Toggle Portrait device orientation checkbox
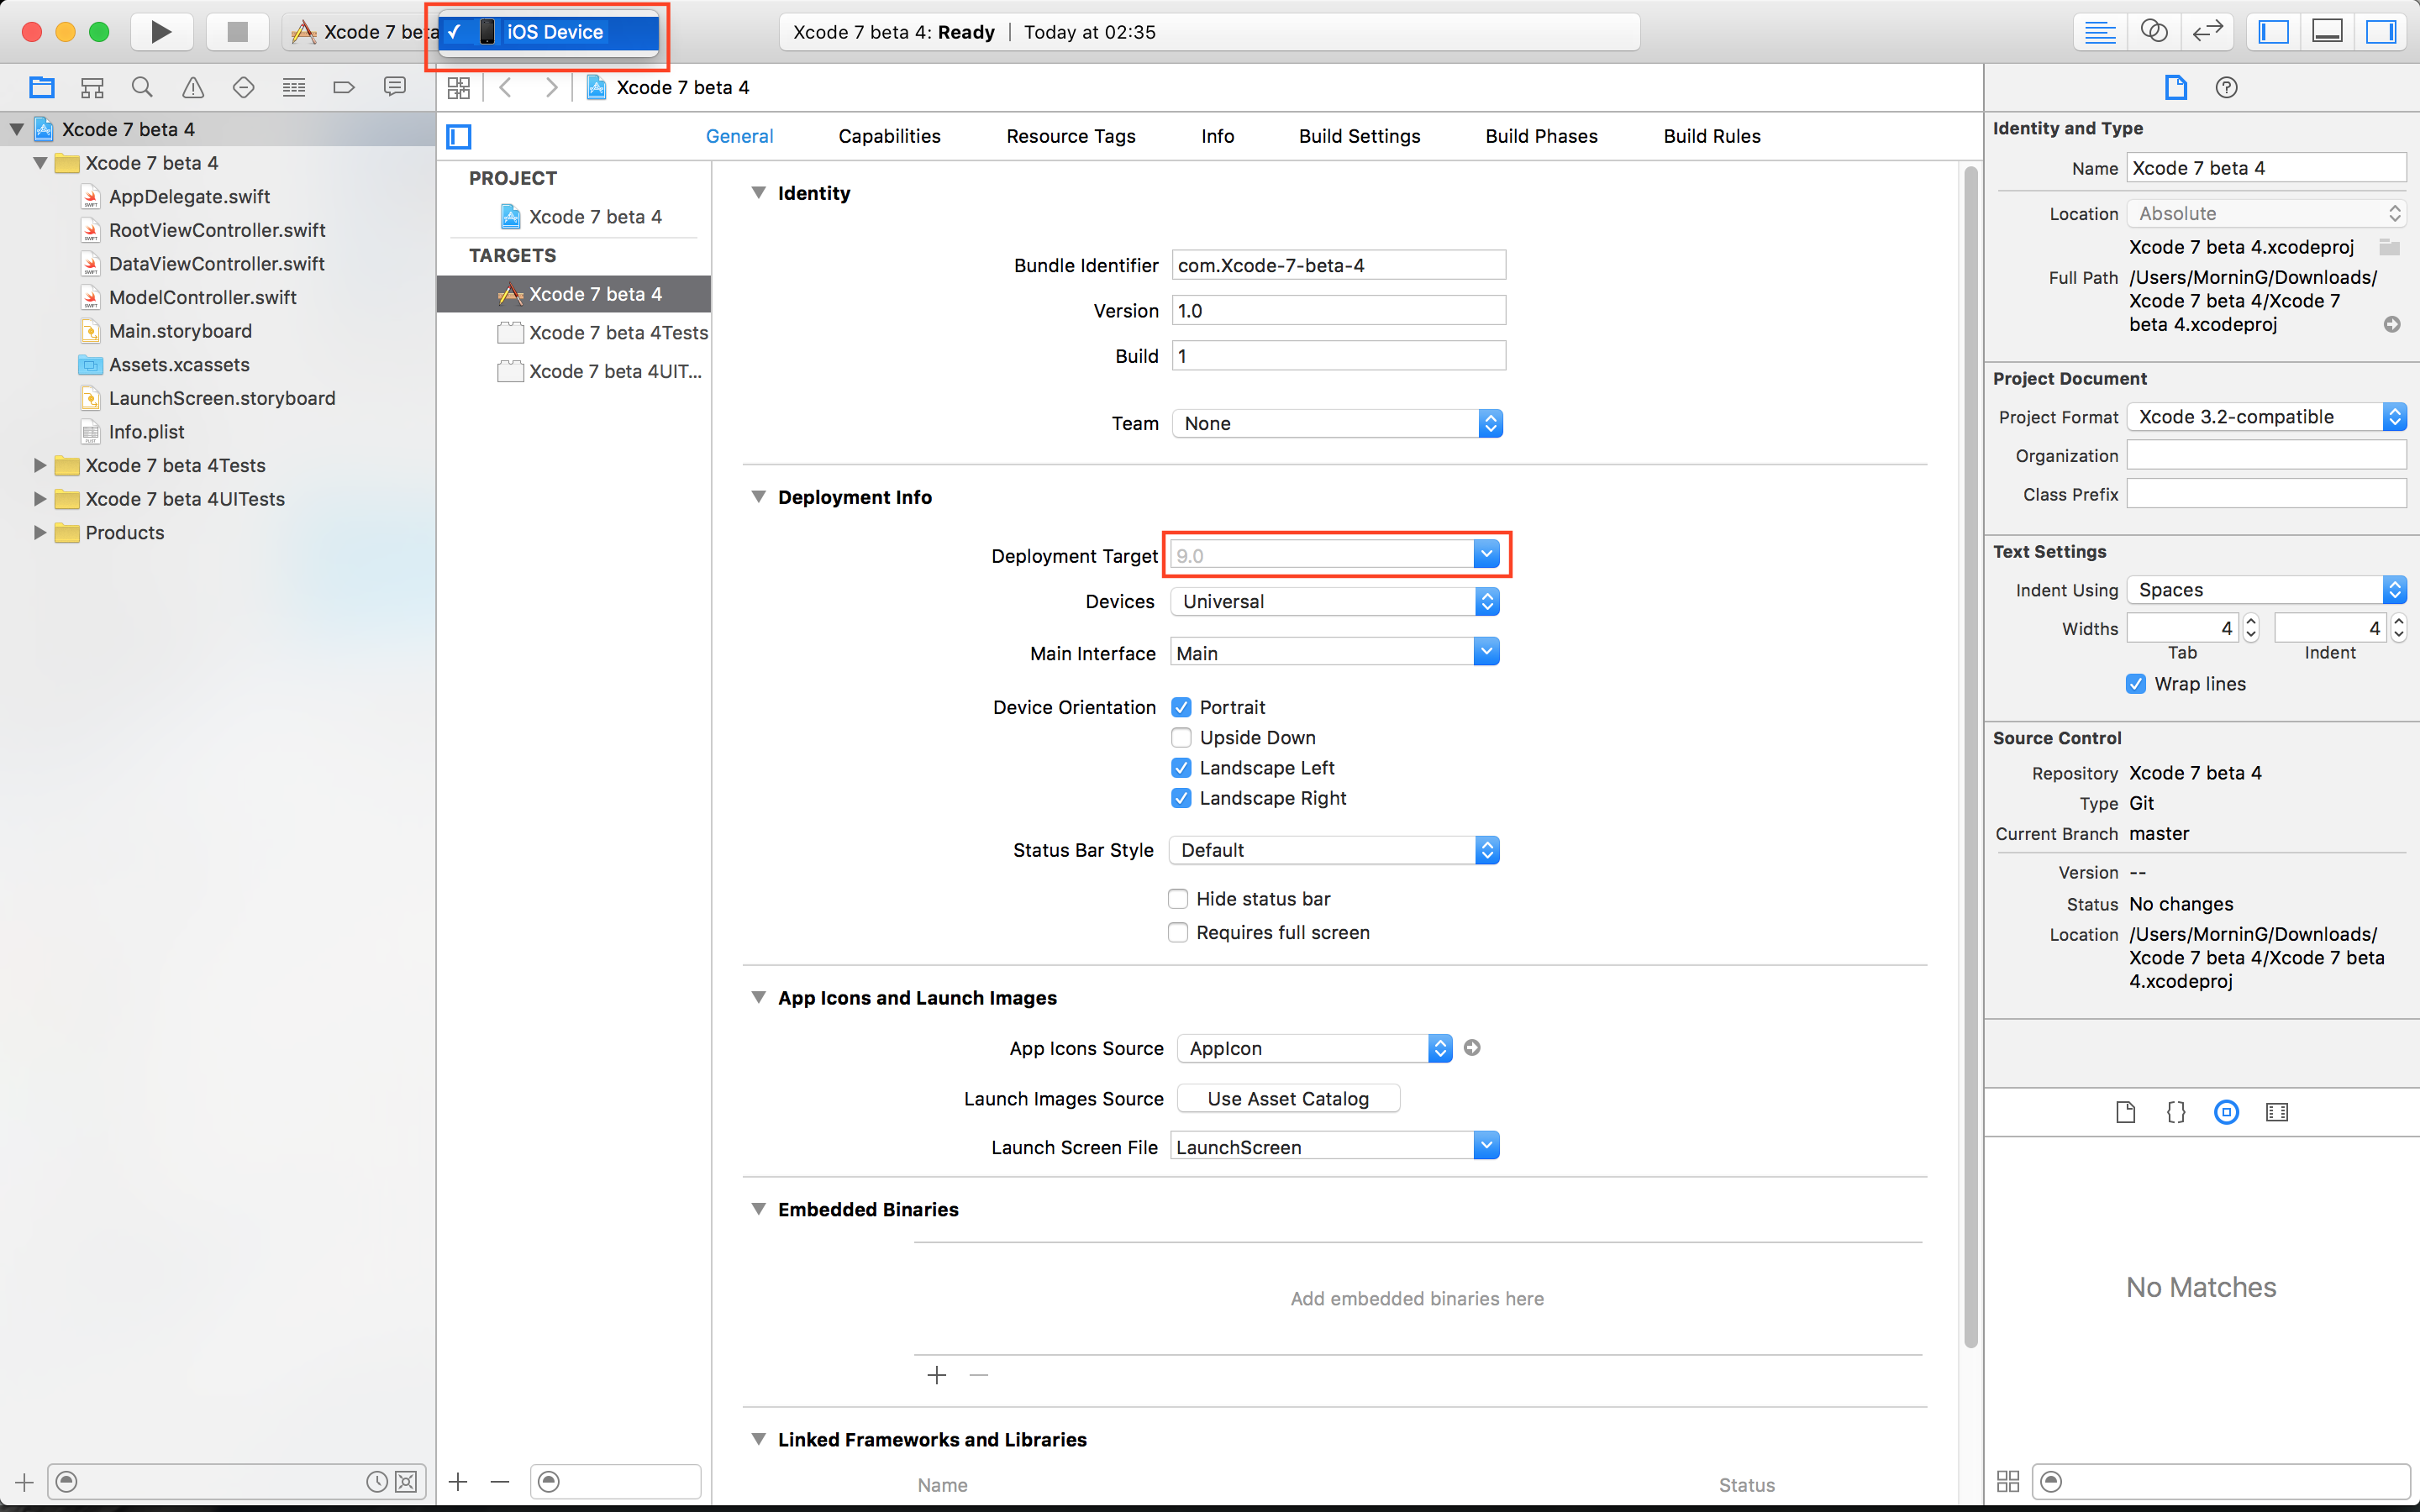Image resolution: width=2420 pixels, height=1512 pixels. pos(1181,706)
